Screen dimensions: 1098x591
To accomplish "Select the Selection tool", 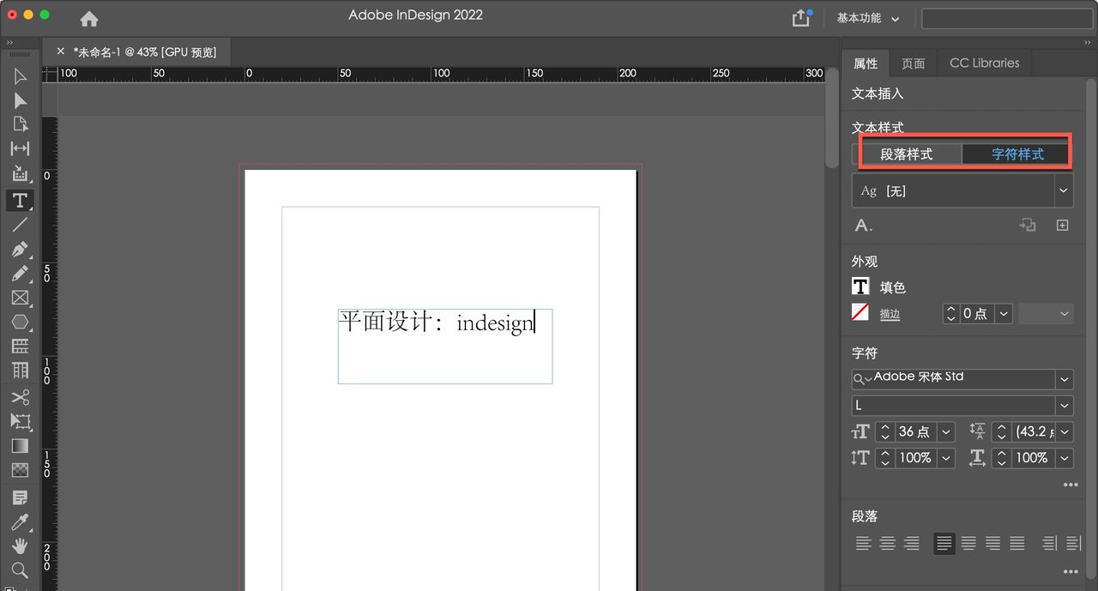I will (21, 75).
